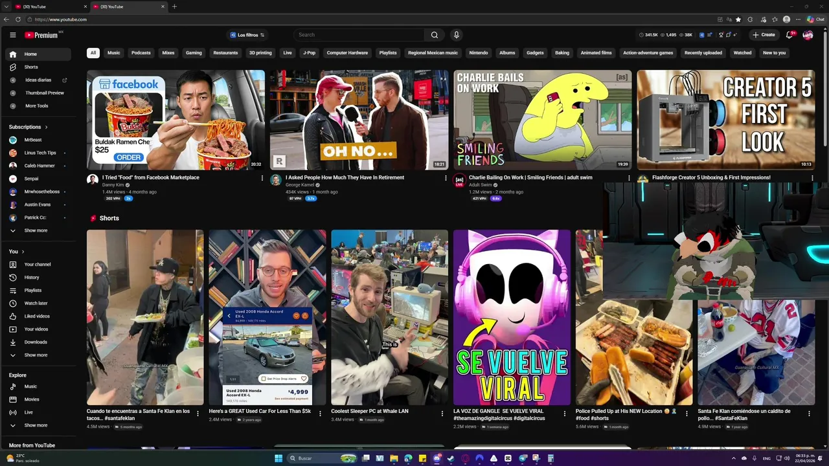The image size is (829, 466).
Task: Open options menu for Facebook Marketplace video
Action: pyautogui.click(x=262, y=178)
